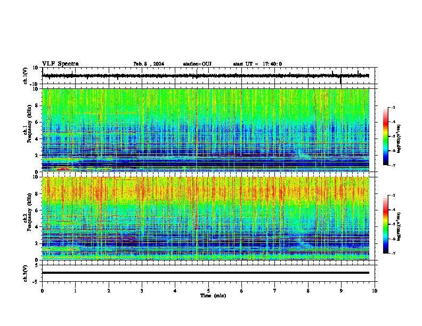Click time axis tick label "5"
The width and height of the screenshot is (422, 326).
pyautogui.click(x=208, y=291)
